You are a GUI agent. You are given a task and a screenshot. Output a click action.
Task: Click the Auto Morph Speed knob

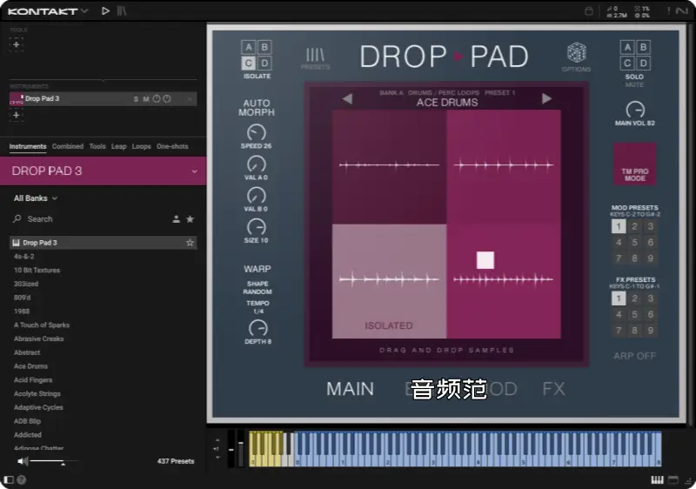[256, 132]
